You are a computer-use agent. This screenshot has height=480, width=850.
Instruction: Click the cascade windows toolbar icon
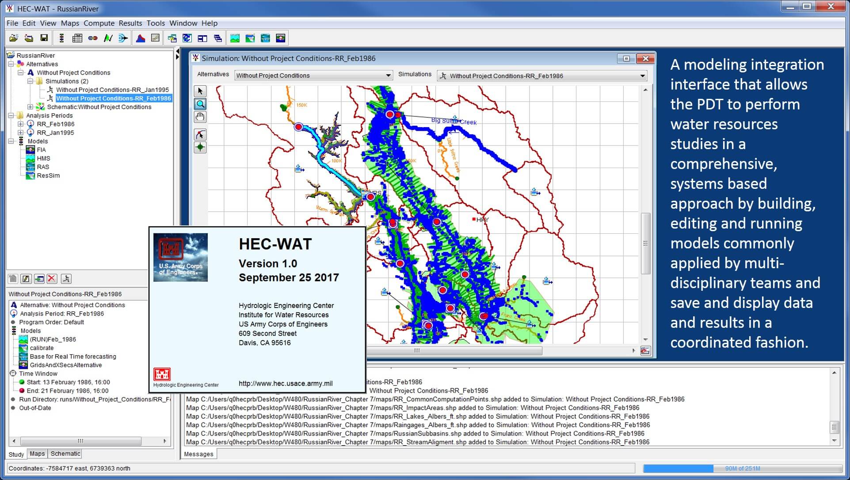[x=218, y=38]
